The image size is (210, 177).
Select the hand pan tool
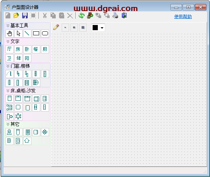pos(10,33)
